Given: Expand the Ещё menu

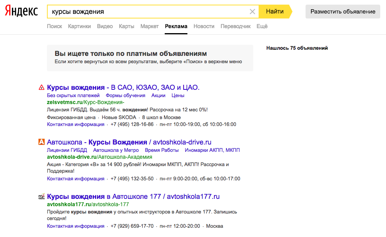Looking at the screenshot, I should coord(262,26).
